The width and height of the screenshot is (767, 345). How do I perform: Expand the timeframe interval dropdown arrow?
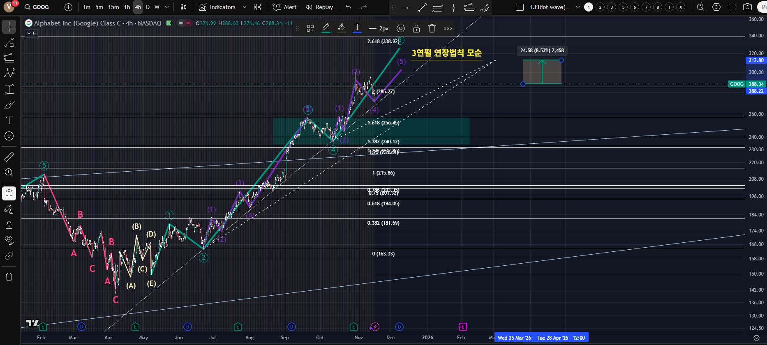point(167,7)
